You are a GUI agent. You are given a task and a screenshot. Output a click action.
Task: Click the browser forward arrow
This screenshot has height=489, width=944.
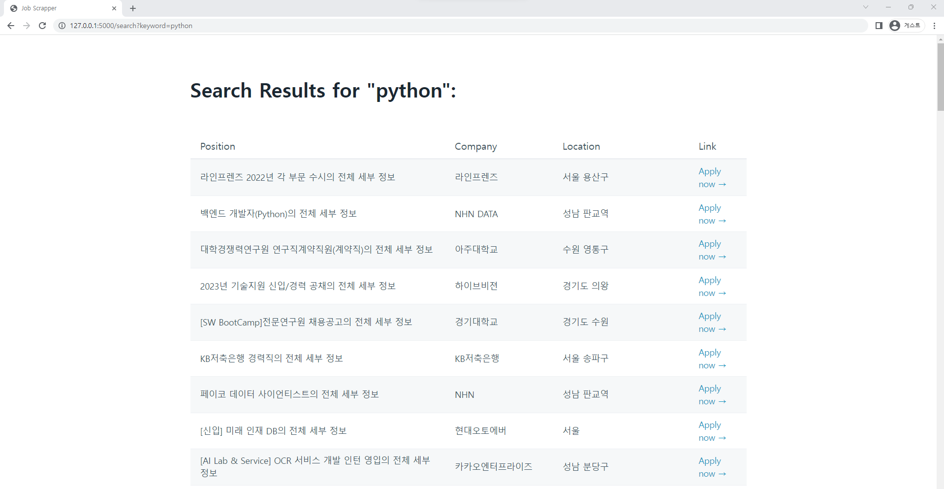[27, 26]
